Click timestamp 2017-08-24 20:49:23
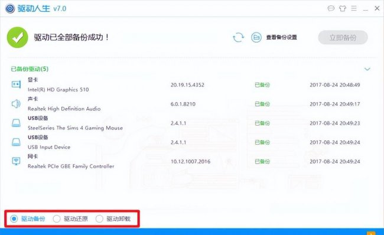Screen dimensions: 384x235 [335, 123]
